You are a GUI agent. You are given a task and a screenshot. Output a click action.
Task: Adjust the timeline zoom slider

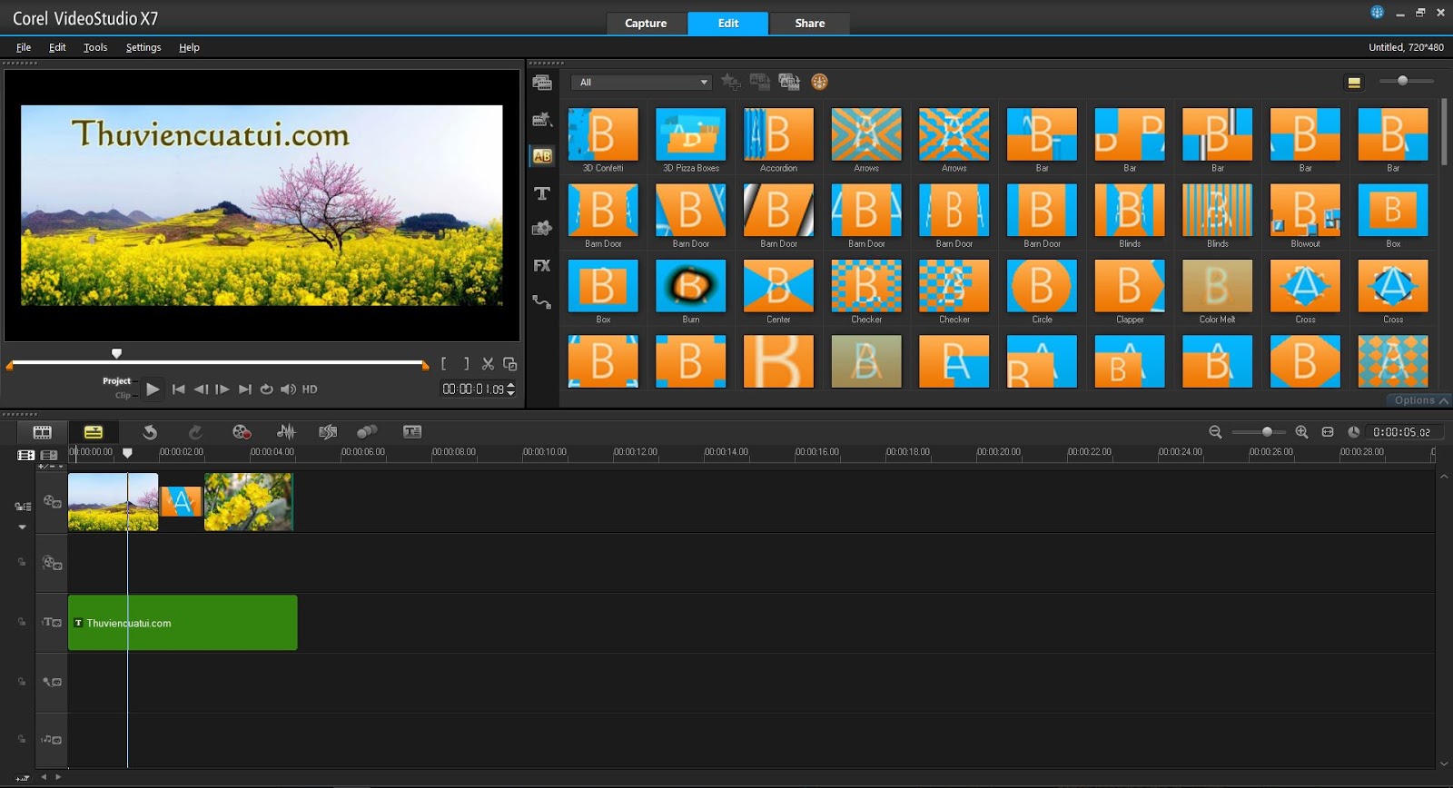(1267, 432)
